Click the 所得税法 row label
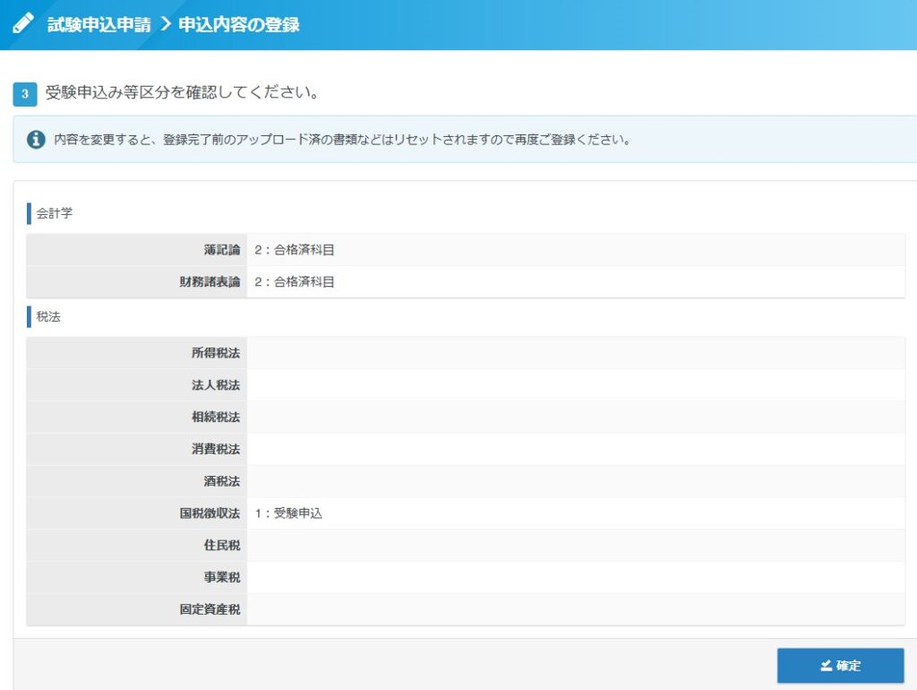Image resolution: width=917 pixels, height=690 pixels. 216,353
